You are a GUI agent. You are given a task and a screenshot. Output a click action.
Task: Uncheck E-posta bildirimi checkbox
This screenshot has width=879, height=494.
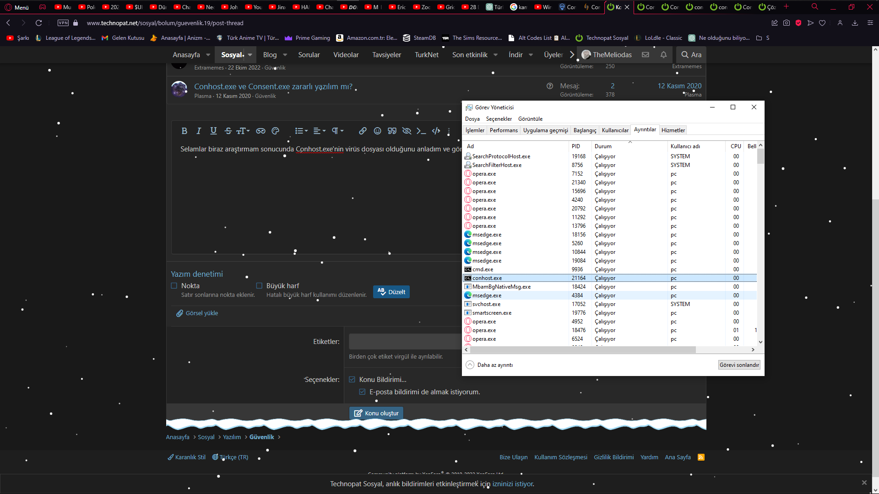coord(362,392)
